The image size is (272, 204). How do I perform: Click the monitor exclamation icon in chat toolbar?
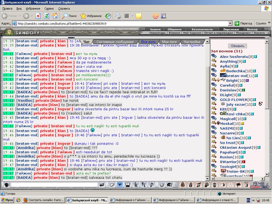tap(128, 185)
